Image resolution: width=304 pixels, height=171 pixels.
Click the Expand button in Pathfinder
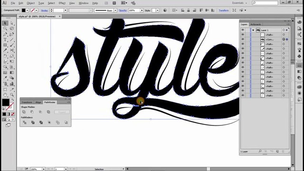pos(62,112)
